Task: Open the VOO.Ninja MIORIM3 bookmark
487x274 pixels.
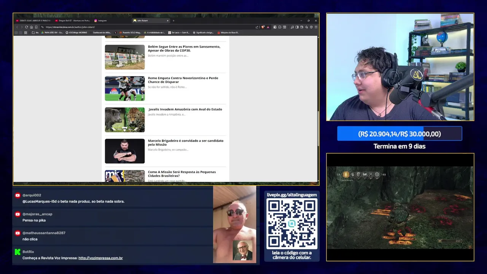Action: [76, 33]
